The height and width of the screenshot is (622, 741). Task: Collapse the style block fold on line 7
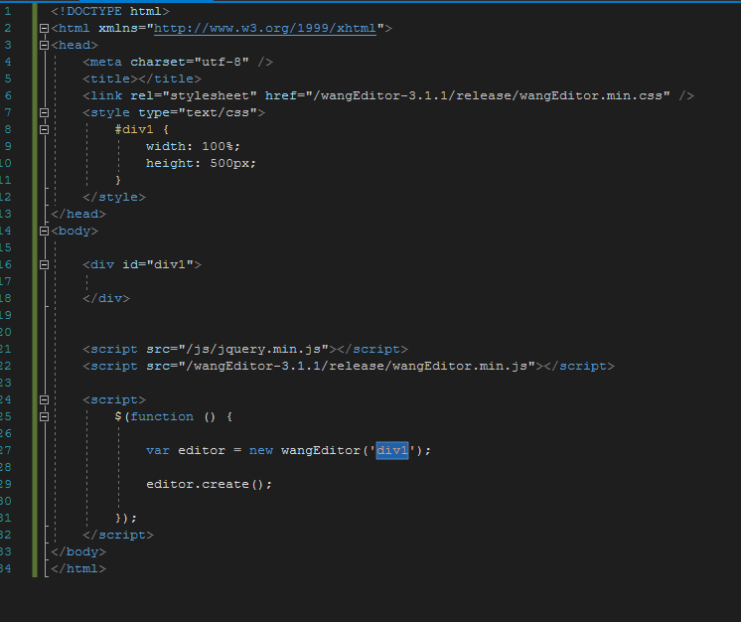pyautogui.click(x=44, y=113)
